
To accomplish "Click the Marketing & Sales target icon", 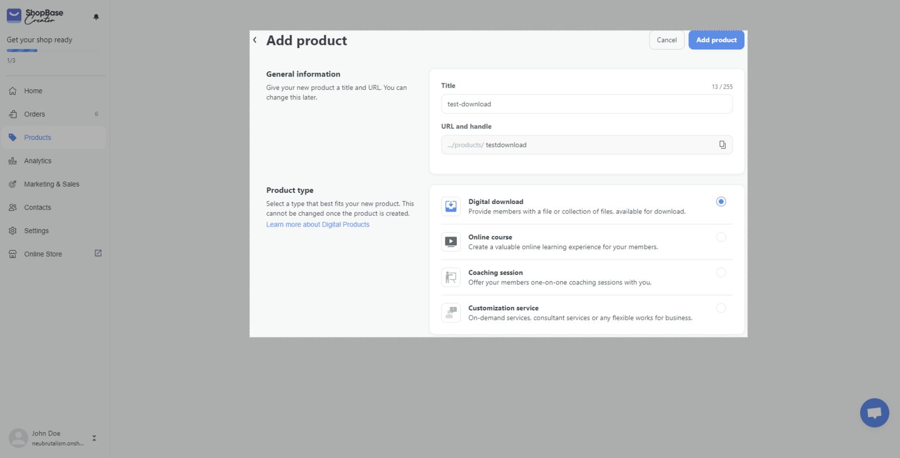I will pyautogui.click(x=12, y=184).
